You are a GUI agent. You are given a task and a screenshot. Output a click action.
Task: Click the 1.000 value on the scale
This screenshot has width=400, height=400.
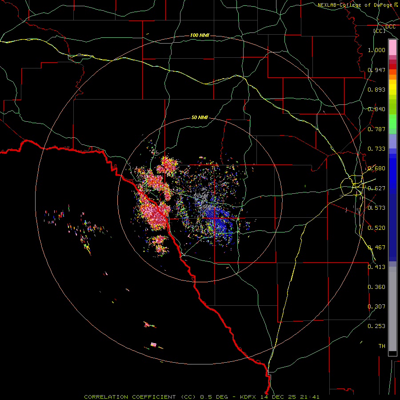(376, 50)
